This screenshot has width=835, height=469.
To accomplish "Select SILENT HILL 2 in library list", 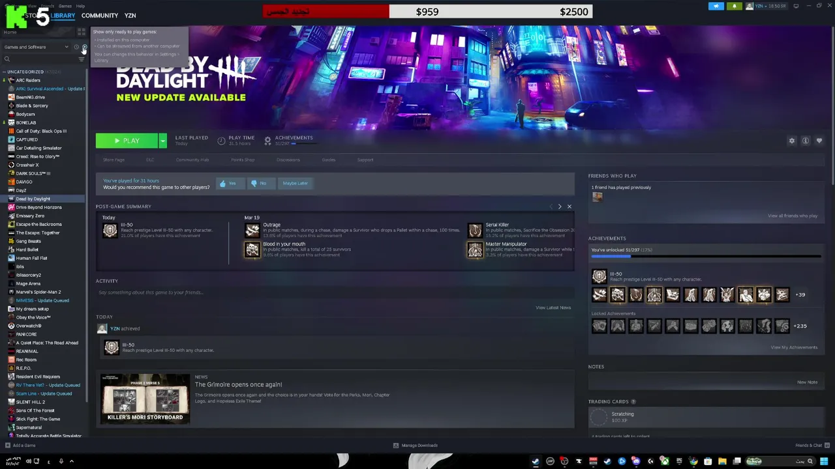I will 30,402.
